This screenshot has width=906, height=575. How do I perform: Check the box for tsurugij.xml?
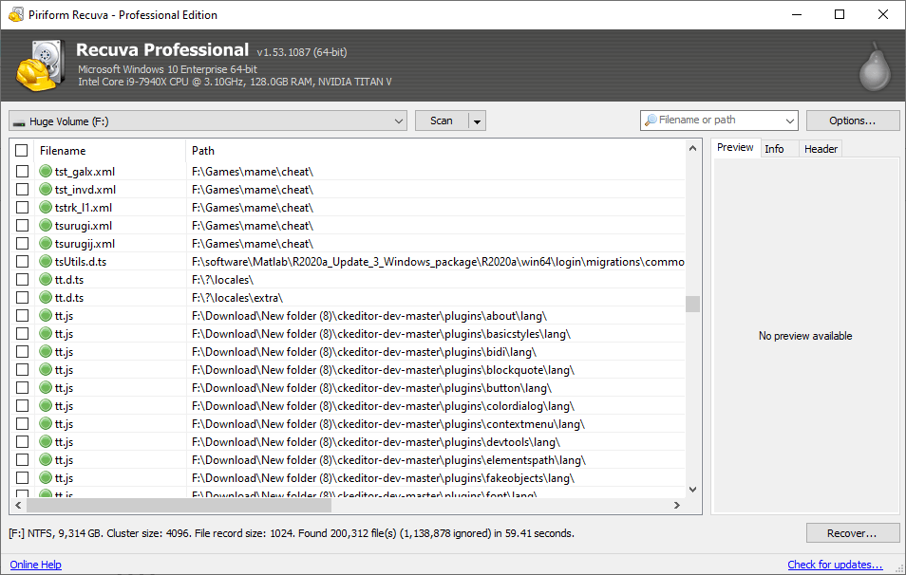[22, 243]
